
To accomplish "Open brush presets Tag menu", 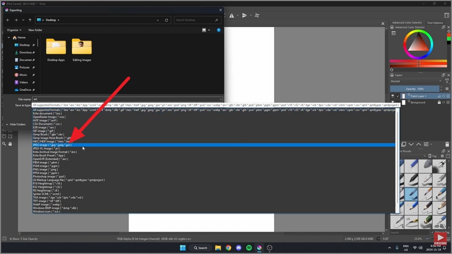I will (x=433, y=156).
